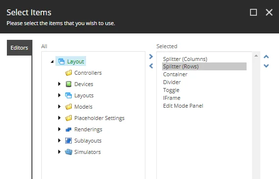Select Placeholder Settings in the tree
Screen dimensions: 279x179
(x=99, y=118)
